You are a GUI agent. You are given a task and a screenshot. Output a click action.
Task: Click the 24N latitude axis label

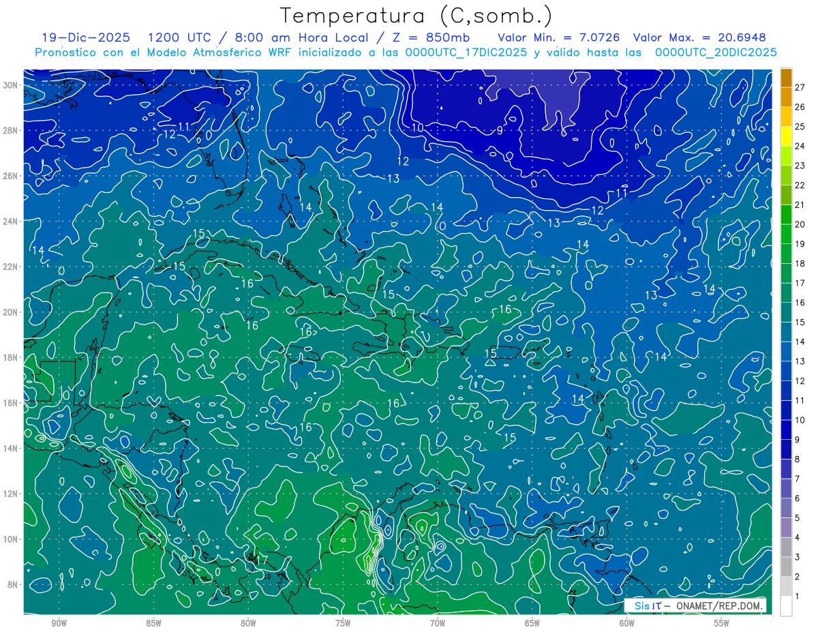[11, 221]
